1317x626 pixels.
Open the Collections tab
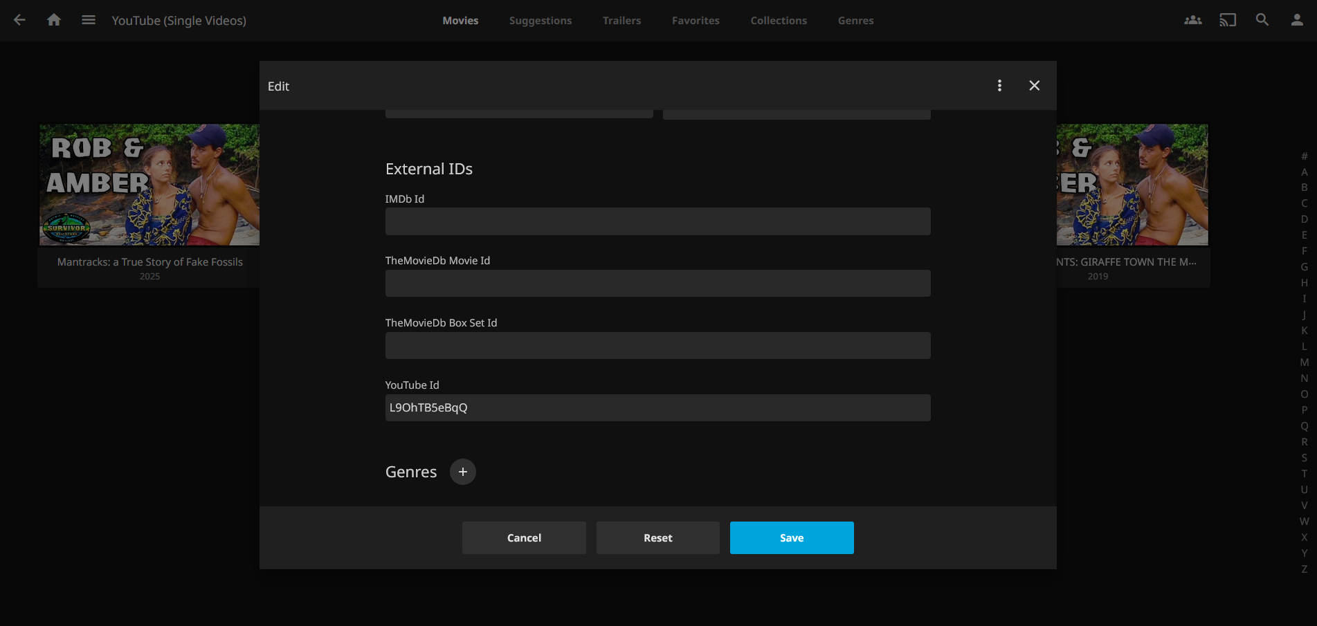coord(778,21)
